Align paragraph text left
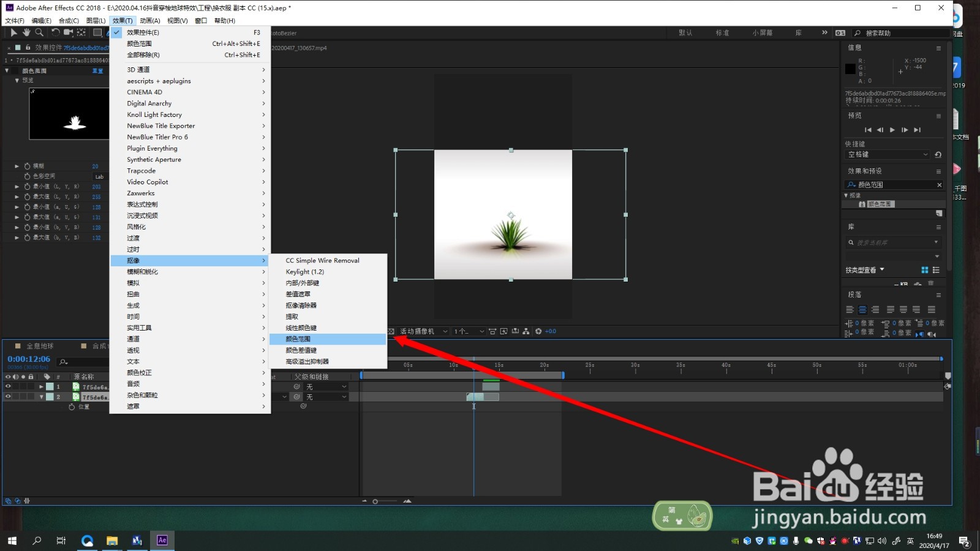Viewport: 980px width, 551px height. (x=850, y=310)
